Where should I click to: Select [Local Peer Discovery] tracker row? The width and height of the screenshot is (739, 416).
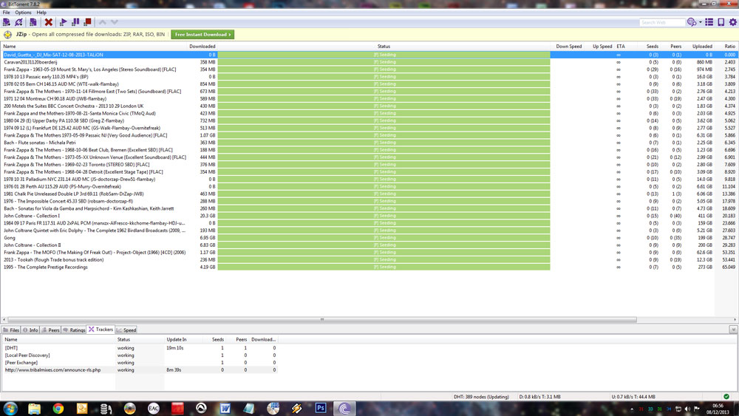[140, 355]
